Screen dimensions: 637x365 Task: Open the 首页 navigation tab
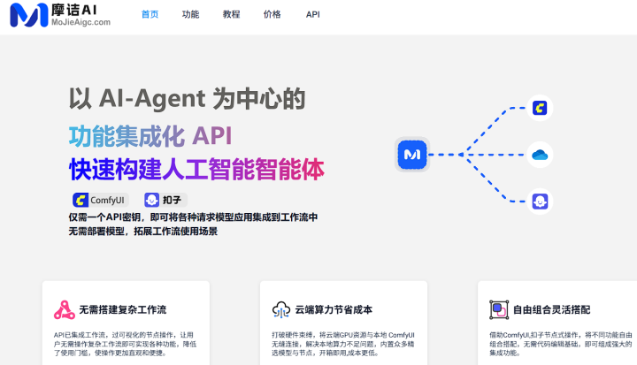click(150, 15)
